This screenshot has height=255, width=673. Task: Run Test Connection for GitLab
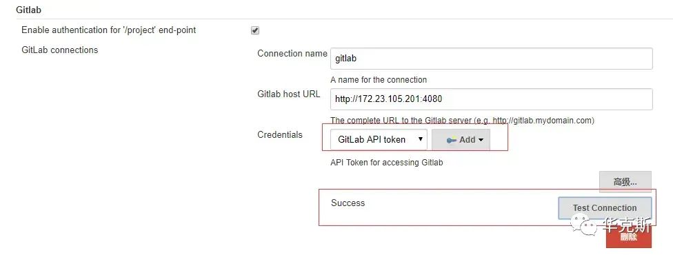(605, 207)
